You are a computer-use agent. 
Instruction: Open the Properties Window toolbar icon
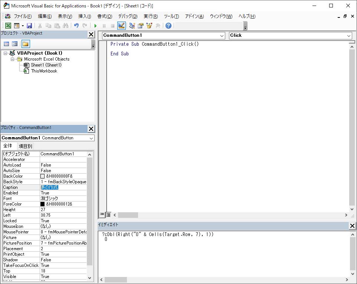click(141, 26)
